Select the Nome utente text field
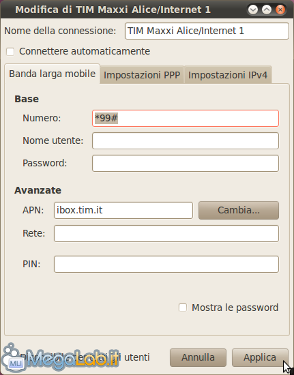This screenshot has width=294, height=375. (x=186, y=140)
